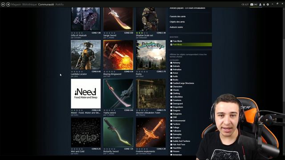Tick the Followers category checkbox
The image size is (285, 160).
pyautogui.click(x=171, y=131)
